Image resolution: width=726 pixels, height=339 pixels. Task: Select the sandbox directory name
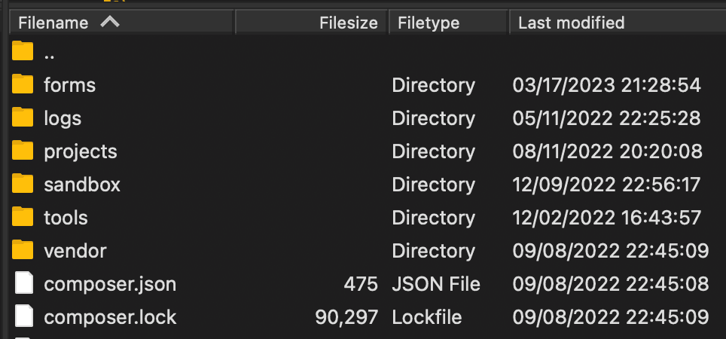[82, 184]
